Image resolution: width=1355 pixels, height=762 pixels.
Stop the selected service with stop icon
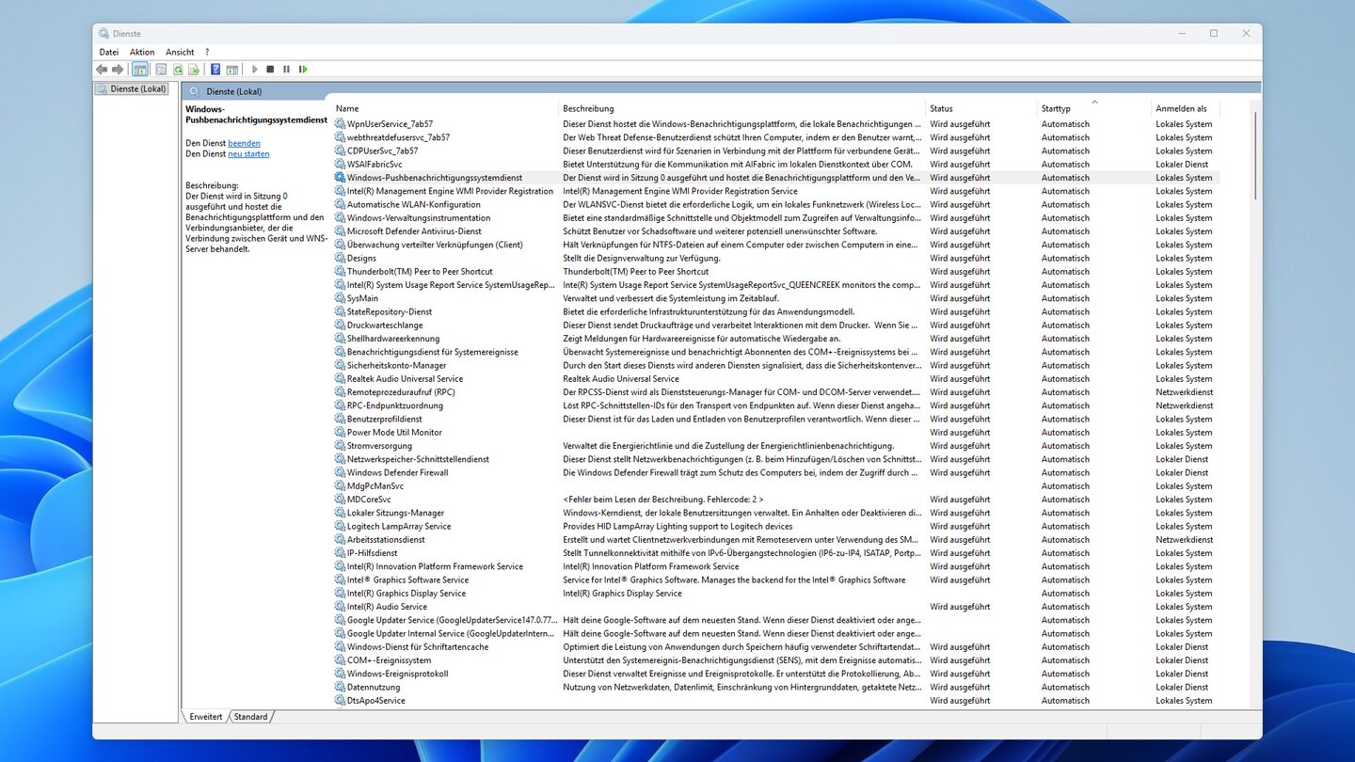click(270, 70)
